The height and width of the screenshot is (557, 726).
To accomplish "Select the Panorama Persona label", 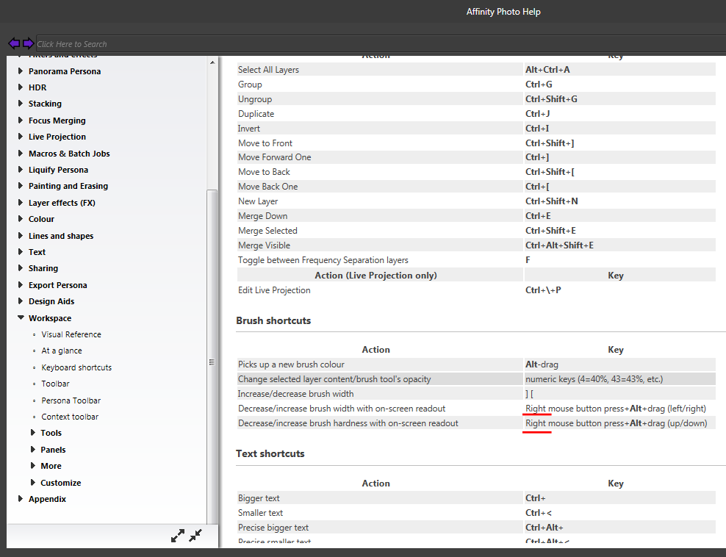I will coord(65,71).
